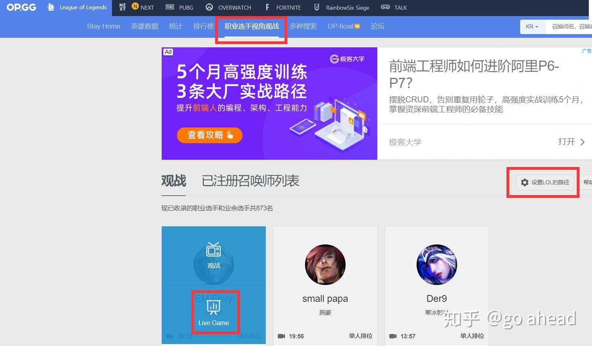Open the 统计 menu item
Screen dimensions: 592x346
tap(176, 26)
